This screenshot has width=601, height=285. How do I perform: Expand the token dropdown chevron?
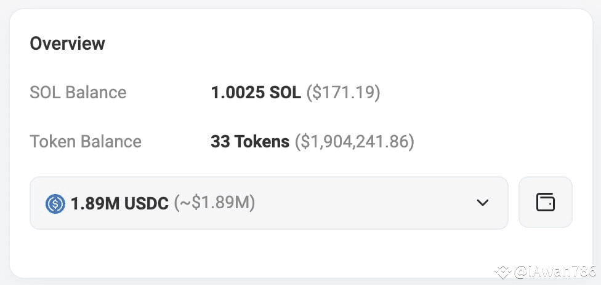click(482, 202)
